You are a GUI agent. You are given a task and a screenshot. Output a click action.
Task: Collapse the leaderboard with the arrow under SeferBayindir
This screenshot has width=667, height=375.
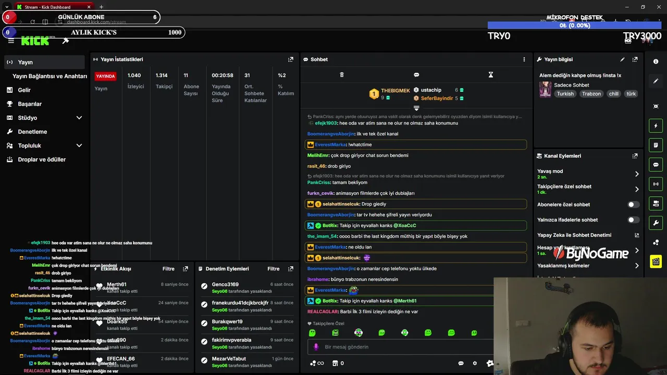[416, 108]
